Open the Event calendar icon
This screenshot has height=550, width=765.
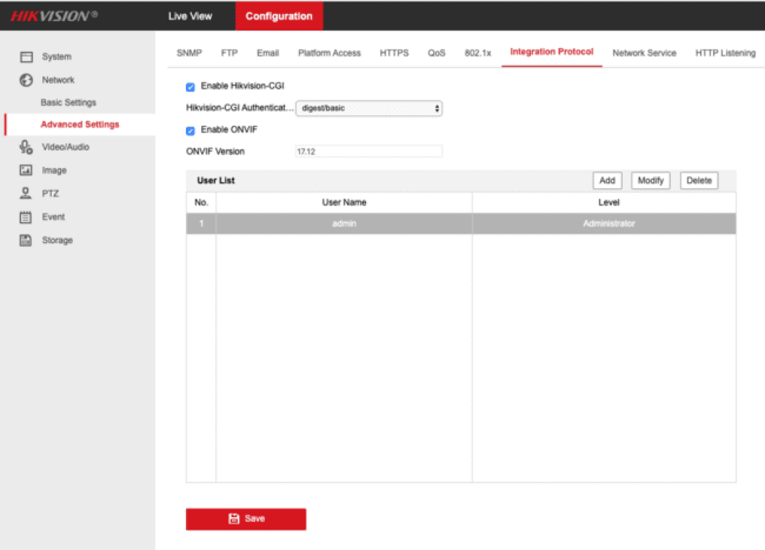(x=26, y=217)
